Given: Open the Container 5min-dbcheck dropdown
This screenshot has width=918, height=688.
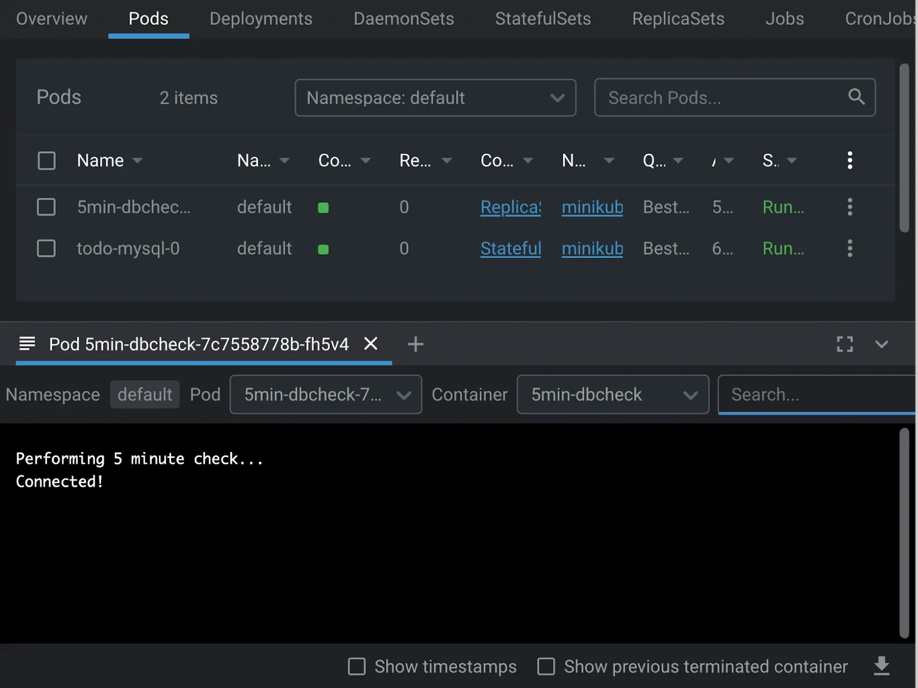Looking at the screenshot, I should click(x=613, y=394).
